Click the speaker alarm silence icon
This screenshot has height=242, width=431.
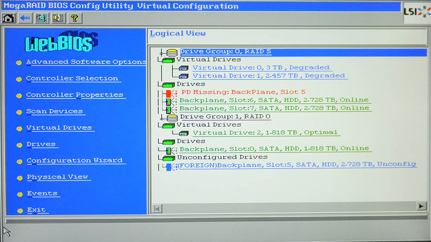coord(58,18)
